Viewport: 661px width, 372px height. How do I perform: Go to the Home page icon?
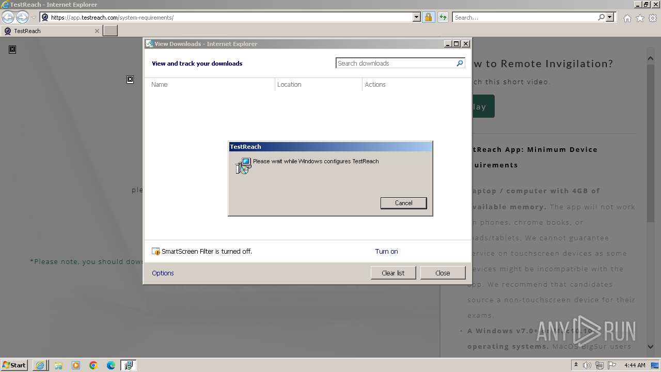pos(627,18)
